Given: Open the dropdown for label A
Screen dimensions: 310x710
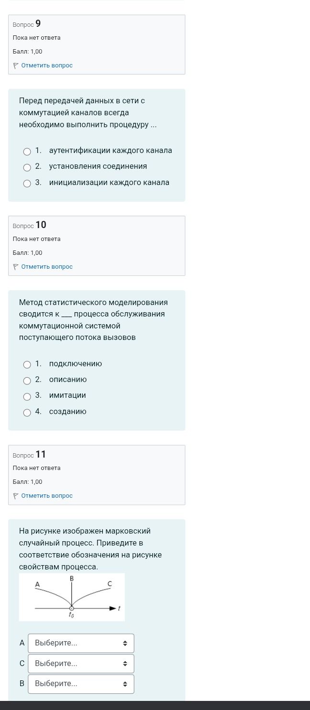Looking at the screenshot, I should click(x=81, y=643).
